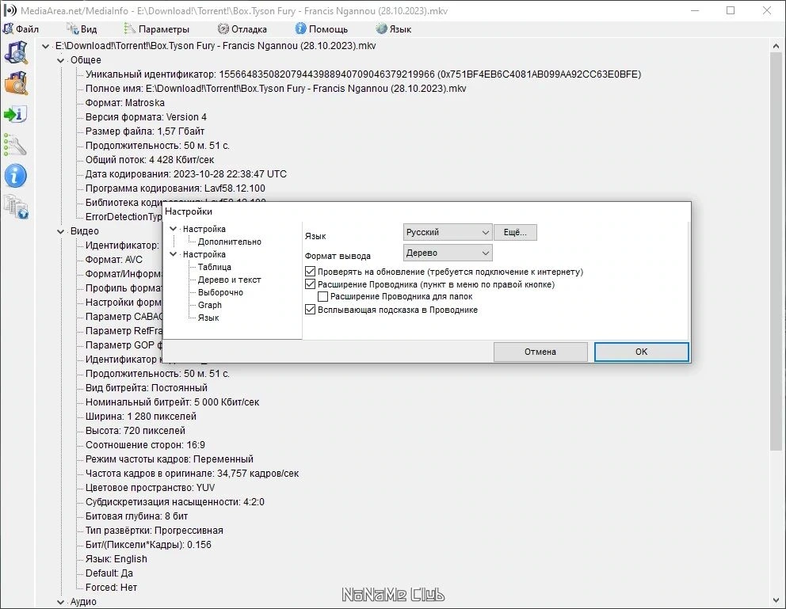Collapse first Настройка node in dialog
Screen dimensions: 786x609
pyautogui.click(x=174, y=229)
